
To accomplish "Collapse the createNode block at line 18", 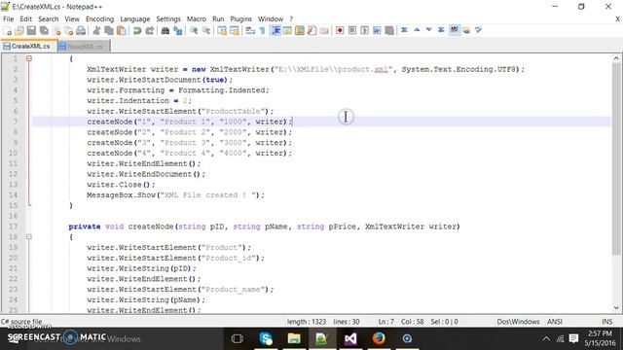I will coord(29,237).
